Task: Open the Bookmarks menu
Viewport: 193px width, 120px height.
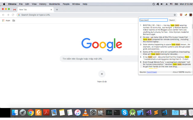Action: pos(55,4)
